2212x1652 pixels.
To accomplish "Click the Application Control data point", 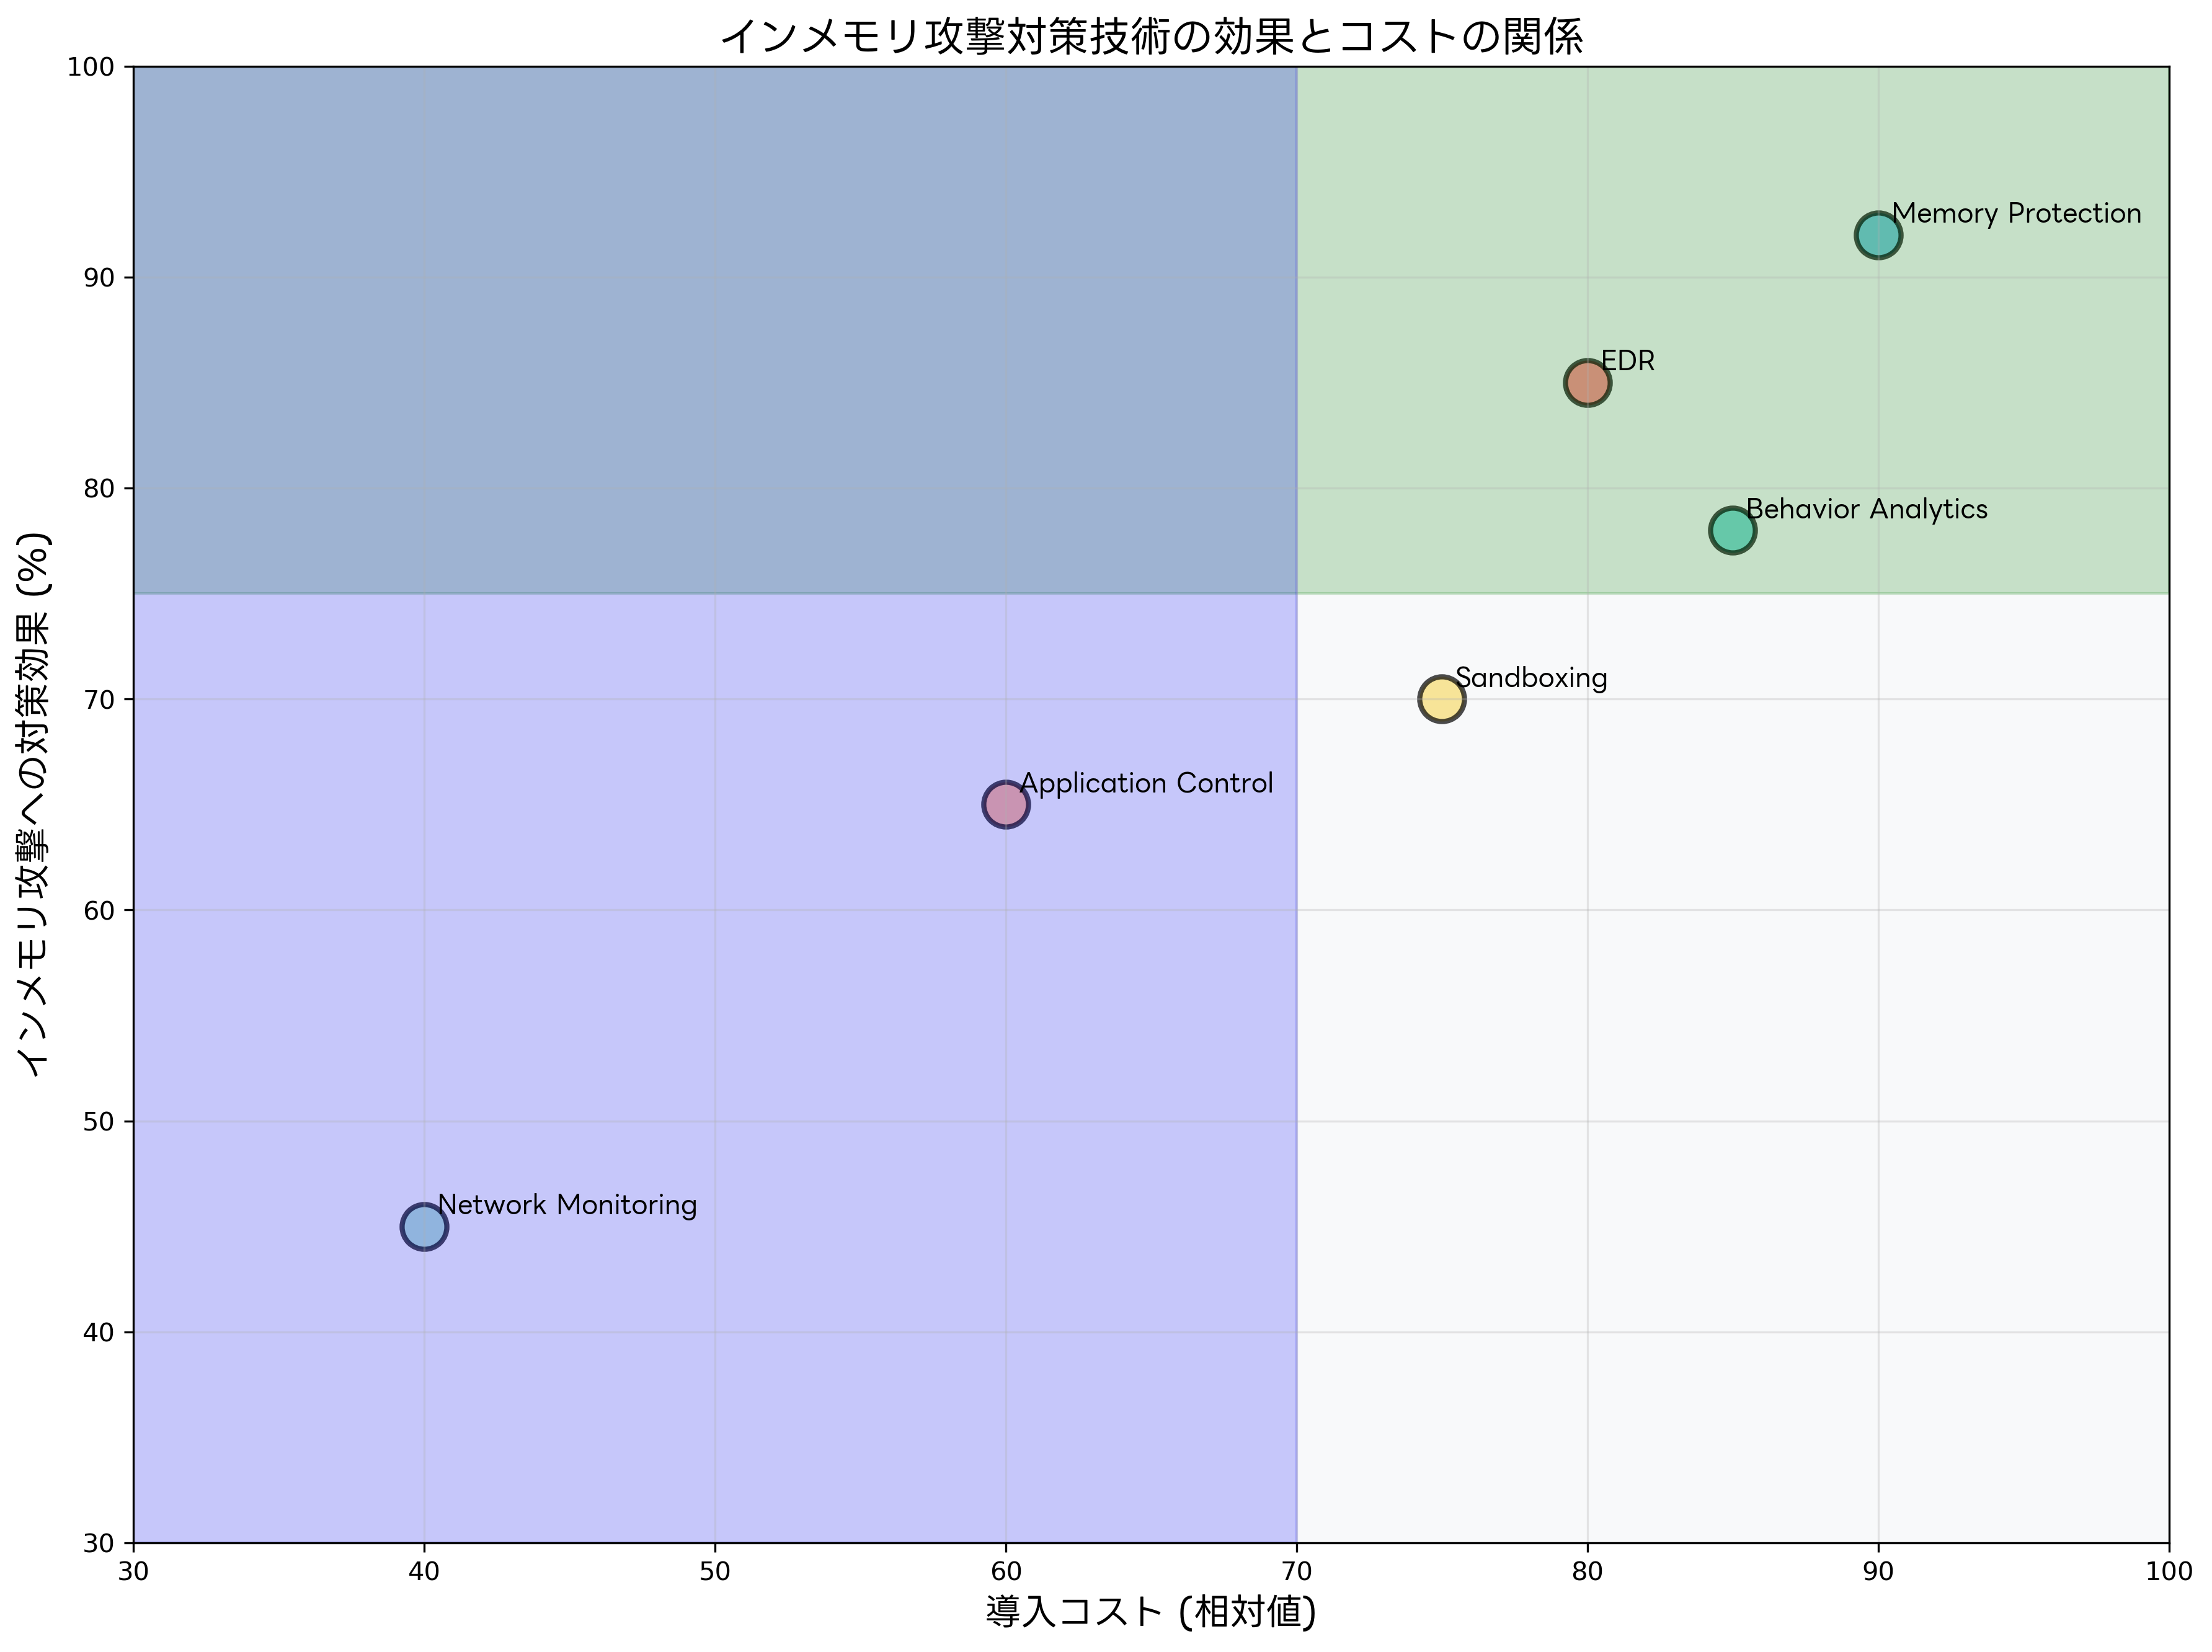I will [1006, 805].
